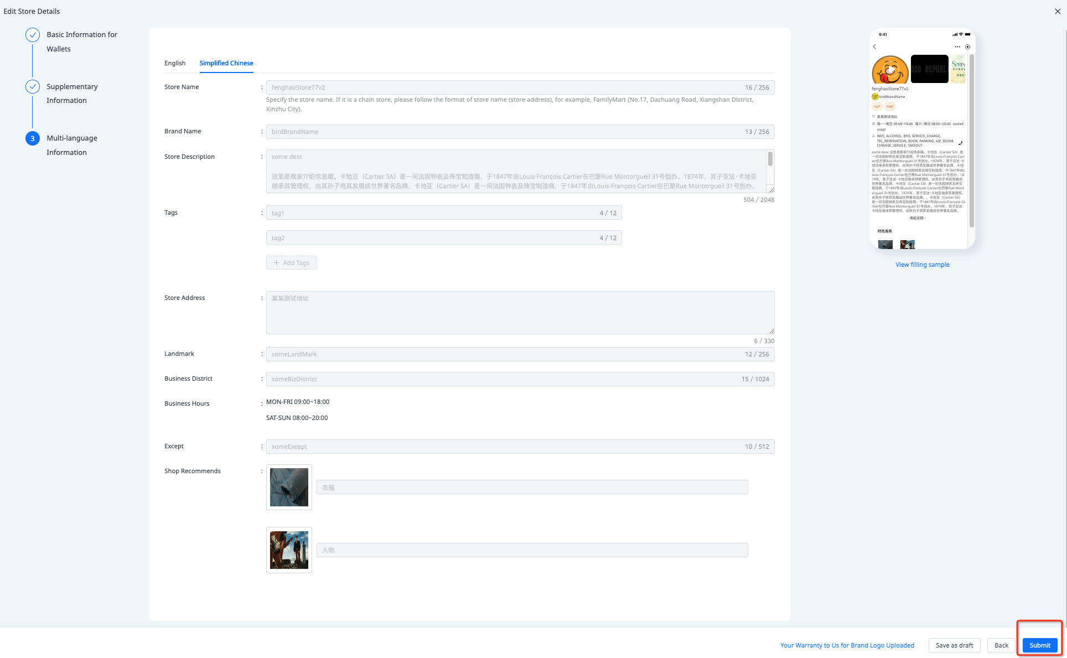Click the target circle icon in preview

pos(967,47)
